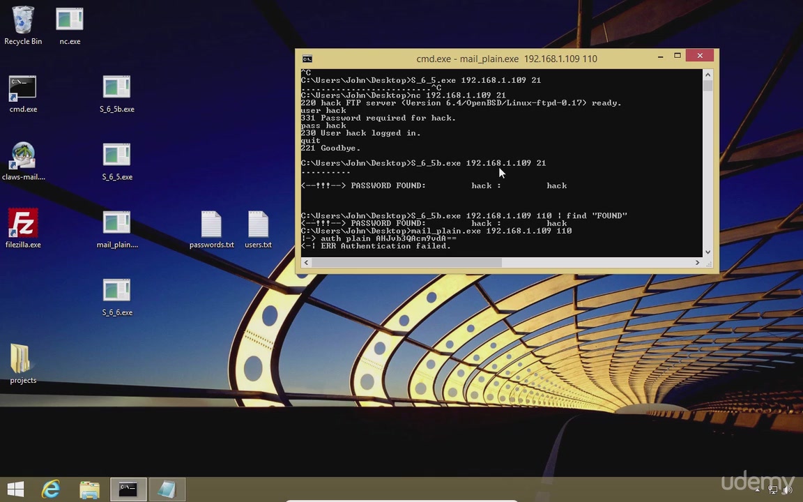The width and height of the screenshot is (803, 502).
Task: Click the '220 hack FTP server' banner line
Action: 461,103
